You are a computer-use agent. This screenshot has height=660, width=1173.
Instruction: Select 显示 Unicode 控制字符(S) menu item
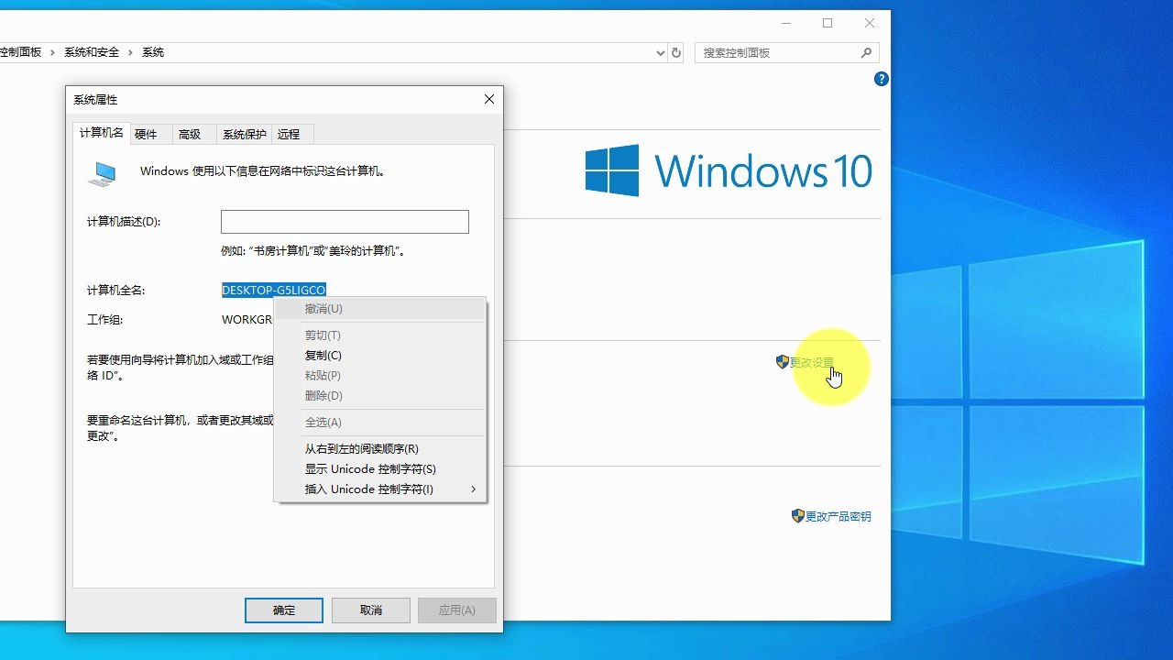[x=380, y=469]
